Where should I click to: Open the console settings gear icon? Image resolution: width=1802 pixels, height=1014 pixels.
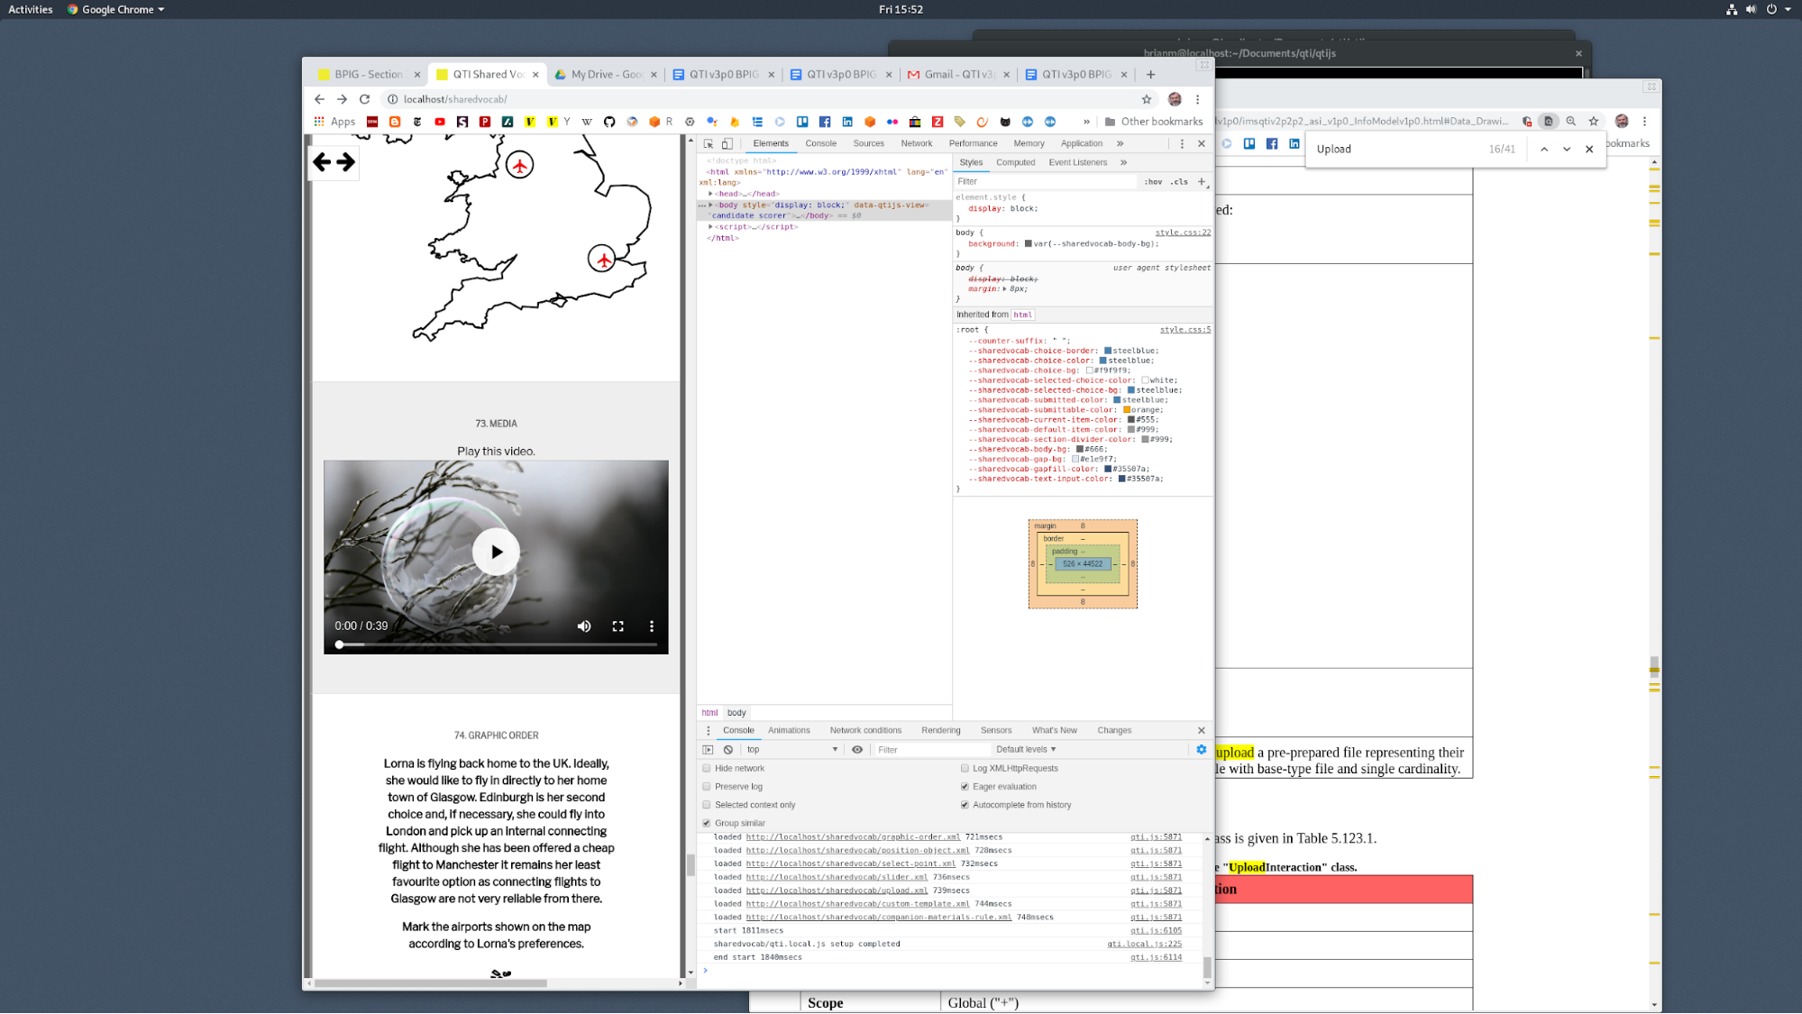pos(1201,750)
